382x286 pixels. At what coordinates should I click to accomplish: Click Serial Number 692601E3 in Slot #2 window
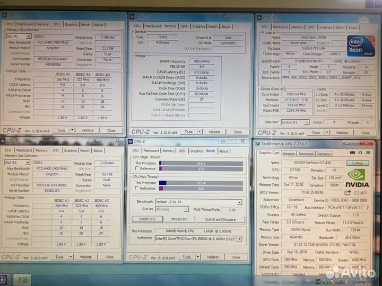pyautogui.click(x=52, y=191)
